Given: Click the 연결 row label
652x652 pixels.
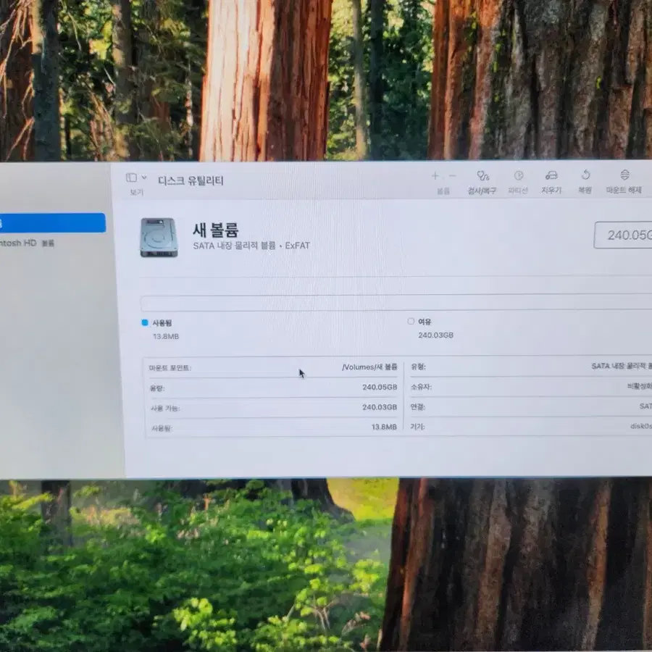Looking at the screenshot, I should coord(418,407).
